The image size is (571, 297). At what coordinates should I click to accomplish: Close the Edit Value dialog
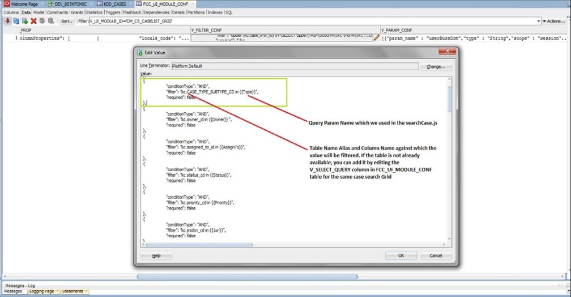point(447,51)
